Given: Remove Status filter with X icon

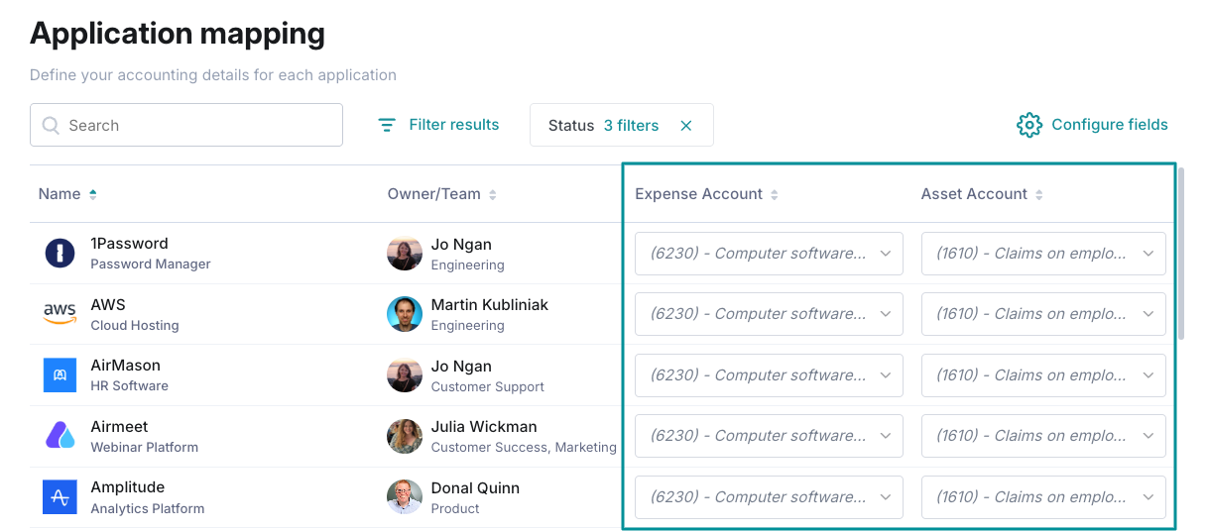Looking at the screenshot, I should pyautogui.click(x=686, y=126).
